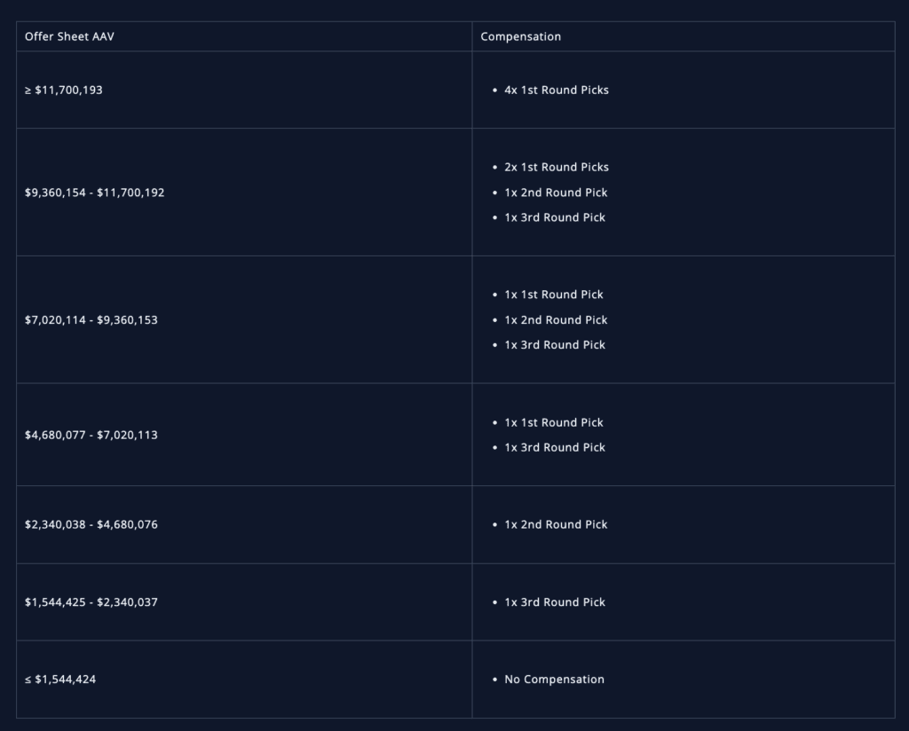
Task: Select the "$7,020,114 - $9,360,153" range cell
Action: (91, 319)
